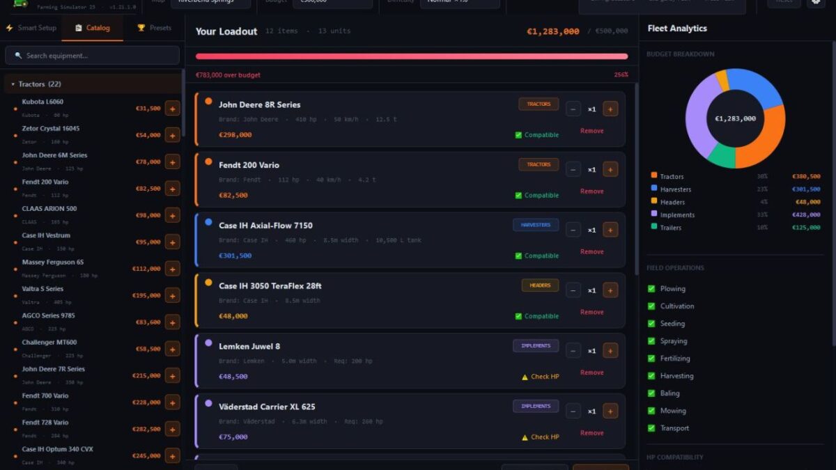This screenshot has height=470, width=836.
Task: Decrease loadout Fendt 200 Vario quantity
Action: [573, 169]
